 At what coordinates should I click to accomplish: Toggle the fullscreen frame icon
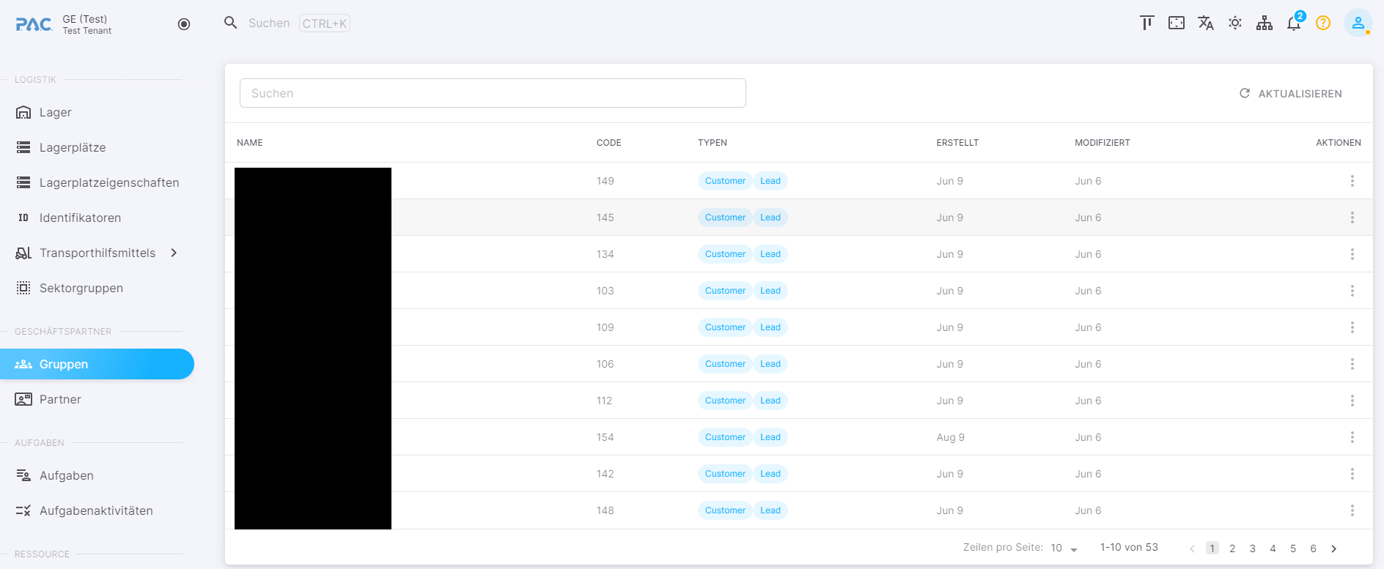coord(1177,23)
